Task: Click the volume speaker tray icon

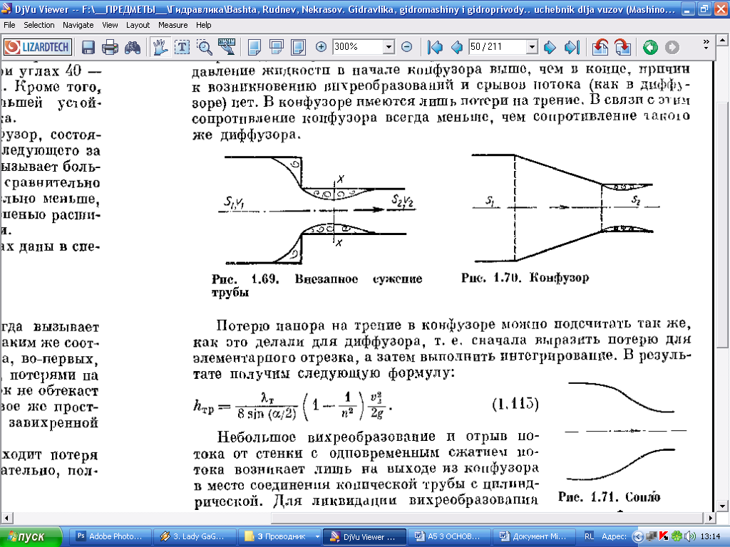Action: pyautogui.click(x=689, y=536)
